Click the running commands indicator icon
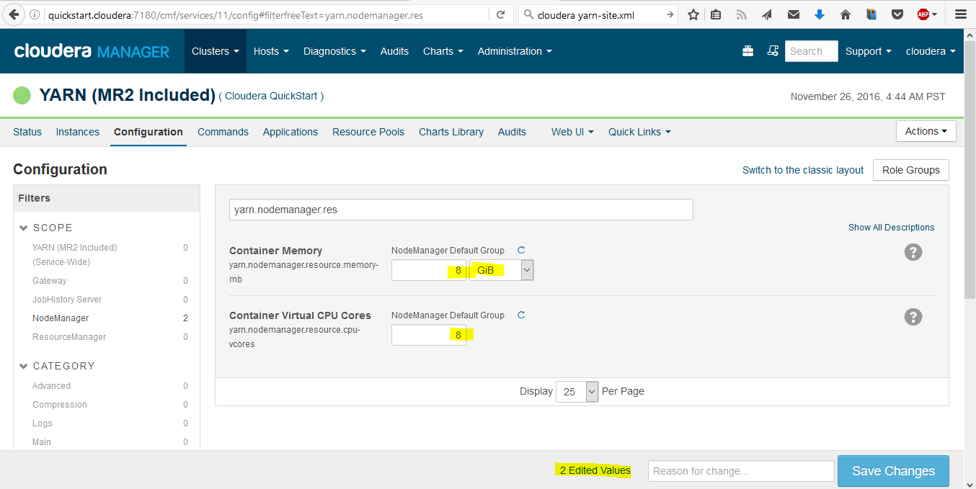Image resolution: width=976 pixels, height=489 pixels. point(773,50)
